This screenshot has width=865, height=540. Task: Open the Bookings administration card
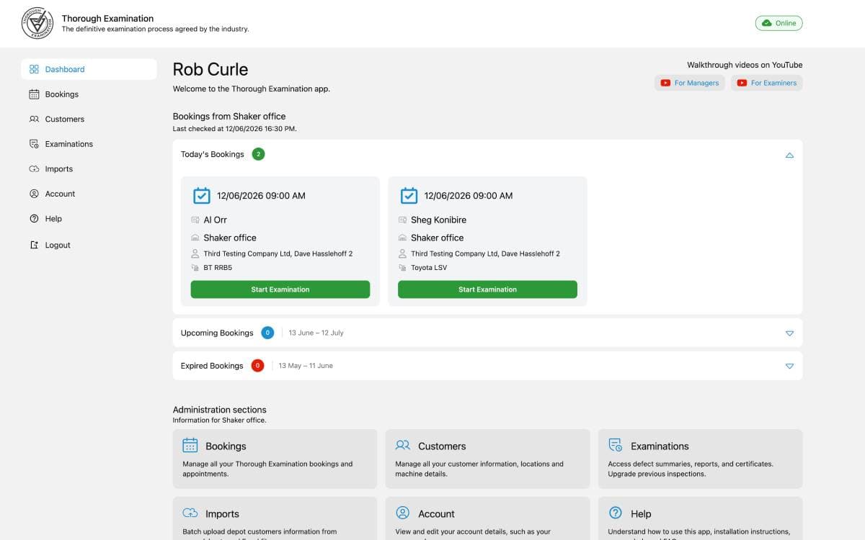[x=275, y=459]
